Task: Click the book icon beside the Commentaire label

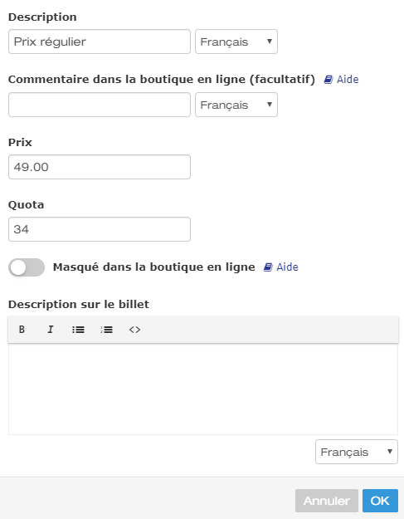Action: pyautogui.click(x=328, y=80)
